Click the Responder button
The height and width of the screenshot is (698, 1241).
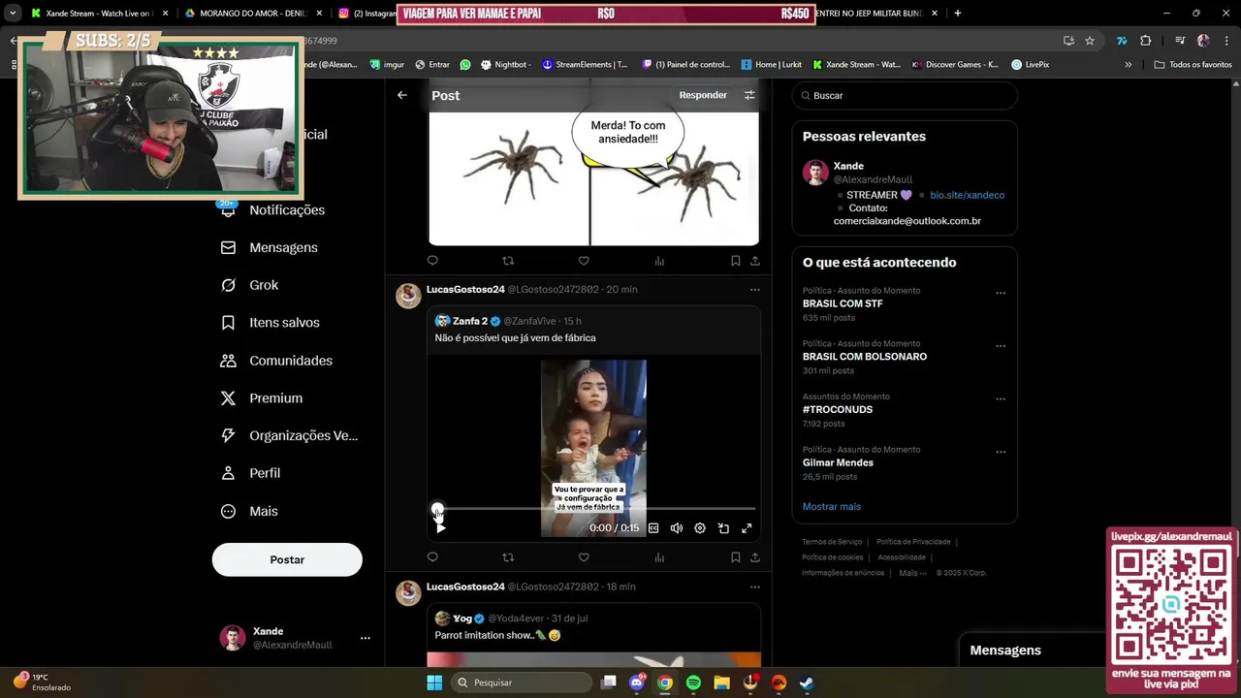[x=703, y=95]
